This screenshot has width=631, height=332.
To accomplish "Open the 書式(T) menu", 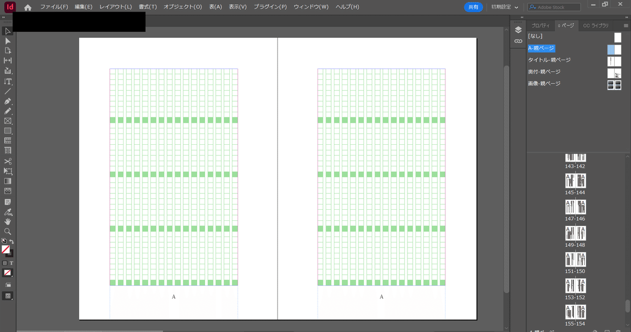I will 148,7.
